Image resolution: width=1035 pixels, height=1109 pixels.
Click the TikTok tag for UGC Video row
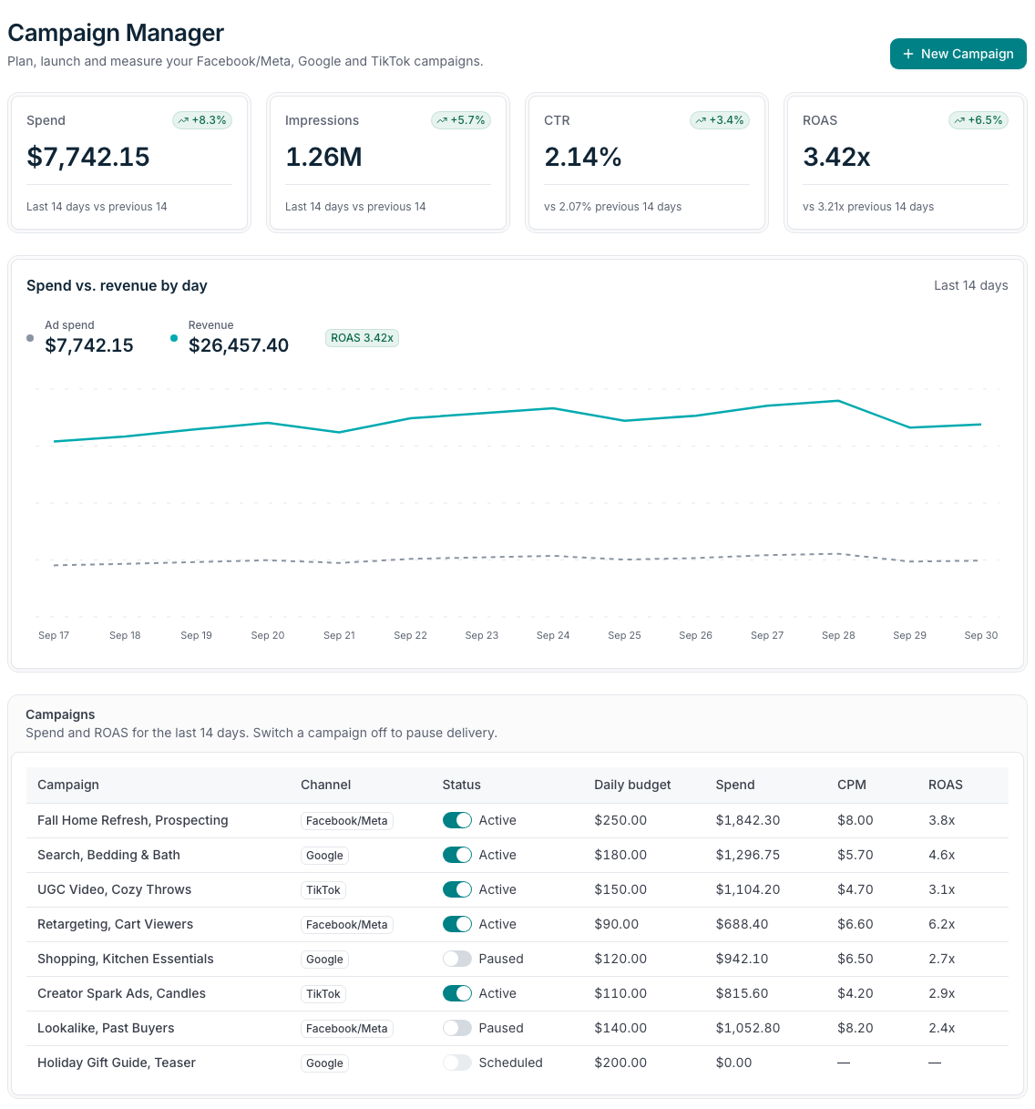[323, 890]
